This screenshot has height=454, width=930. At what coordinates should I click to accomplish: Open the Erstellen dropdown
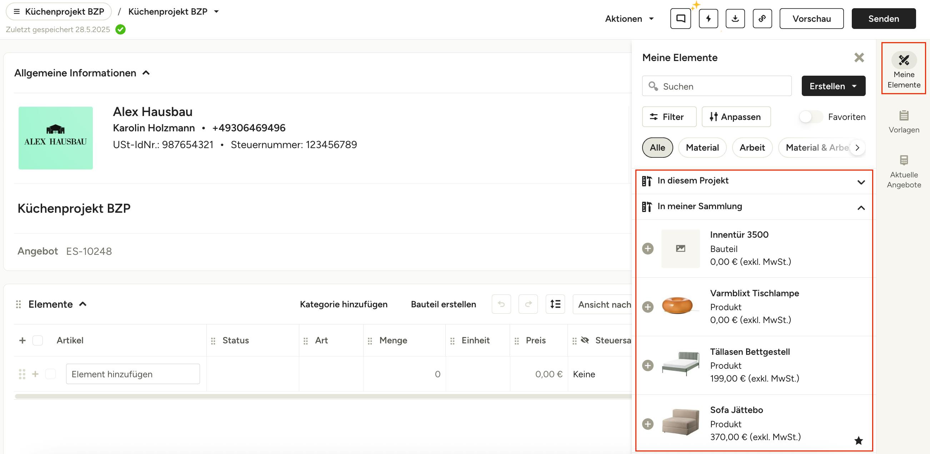click(833, 86)
